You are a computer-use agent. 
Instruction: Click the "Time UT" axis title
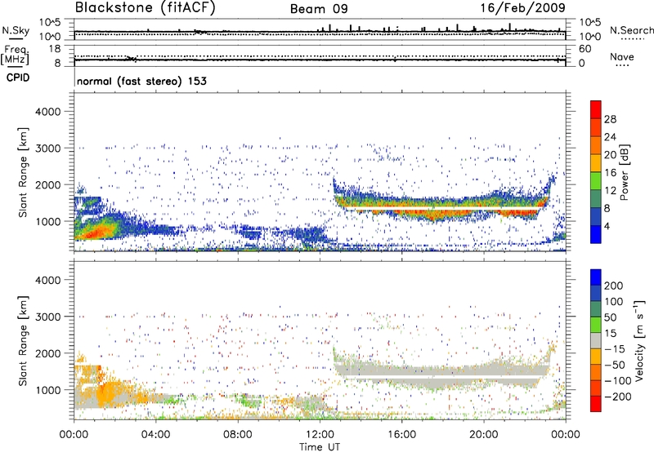320,447
